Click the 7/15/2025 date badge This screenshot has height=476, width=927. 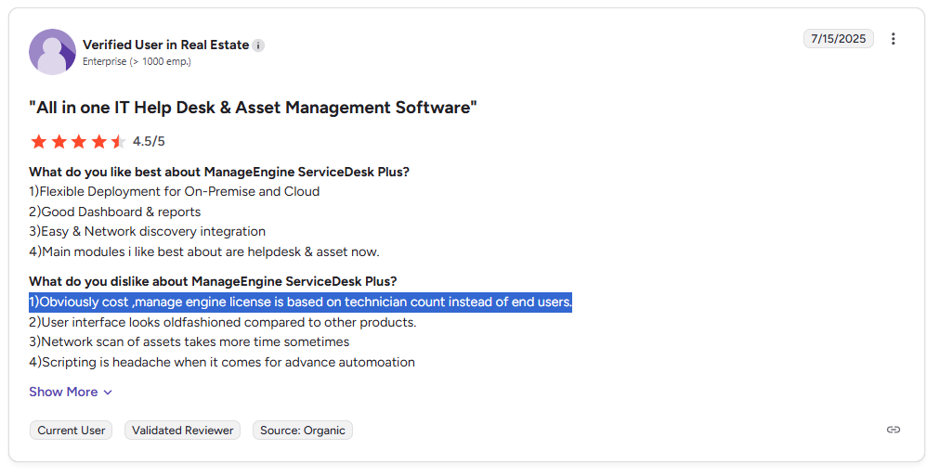(839, 39)
